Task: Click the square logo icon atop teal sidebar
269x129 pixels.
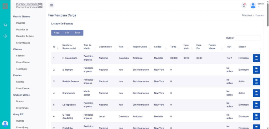Action: (5, 6)
